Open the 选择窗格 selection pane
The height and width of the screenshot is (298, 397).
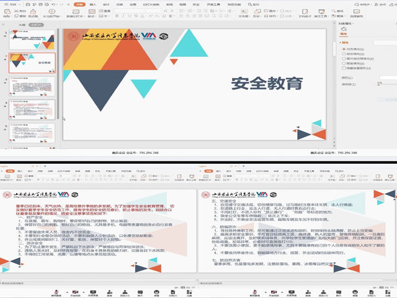coord(357,13)
